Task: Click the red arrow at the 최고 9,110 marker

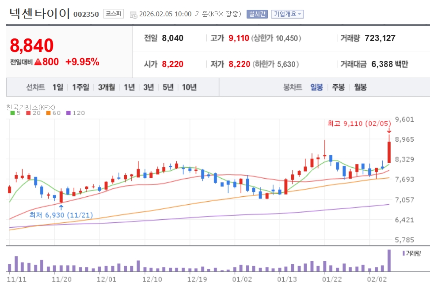Action: pos(389,130)
